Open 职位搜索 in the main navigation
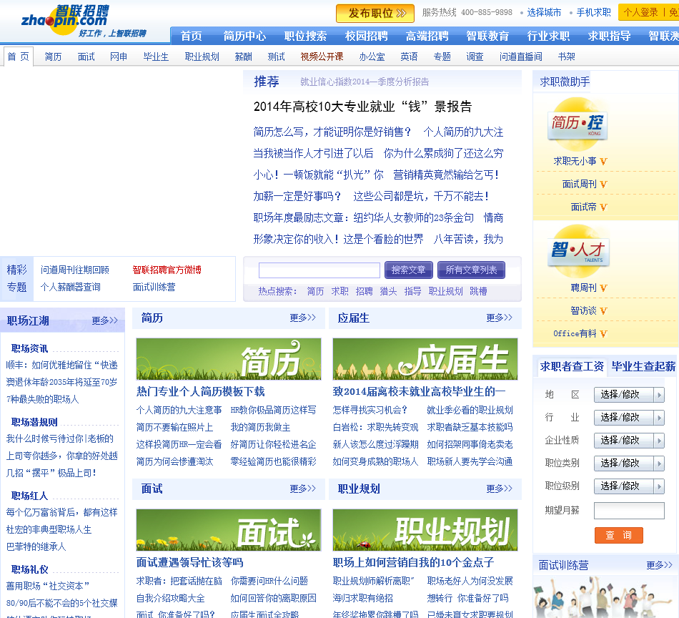 [305, 36]
